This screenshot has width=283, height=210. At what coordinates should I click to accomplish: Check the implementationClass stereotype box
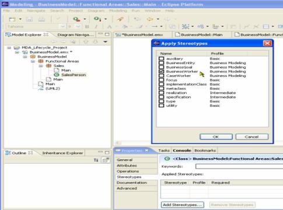tap(161, 84)
